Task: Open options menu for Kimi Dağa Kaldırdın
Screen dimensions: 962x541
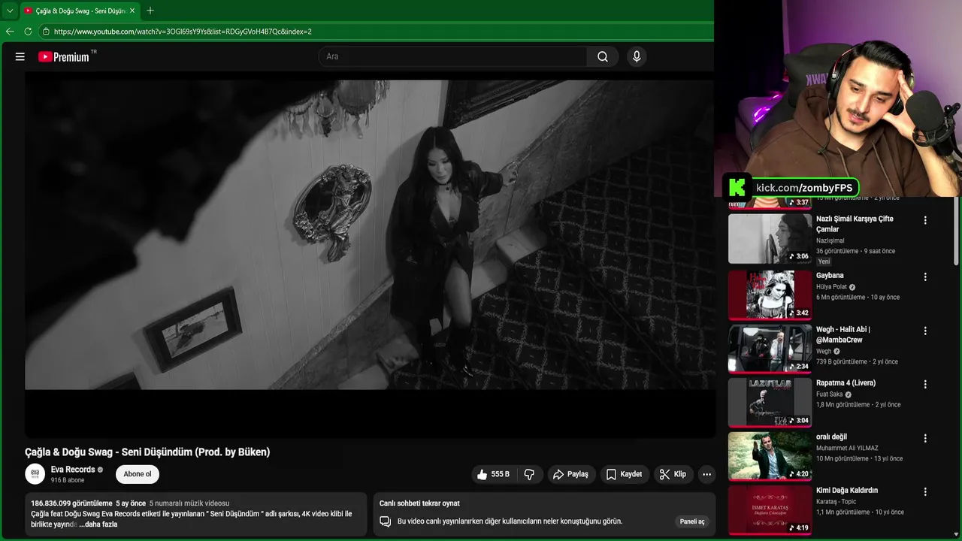Action: coord(925,491)
